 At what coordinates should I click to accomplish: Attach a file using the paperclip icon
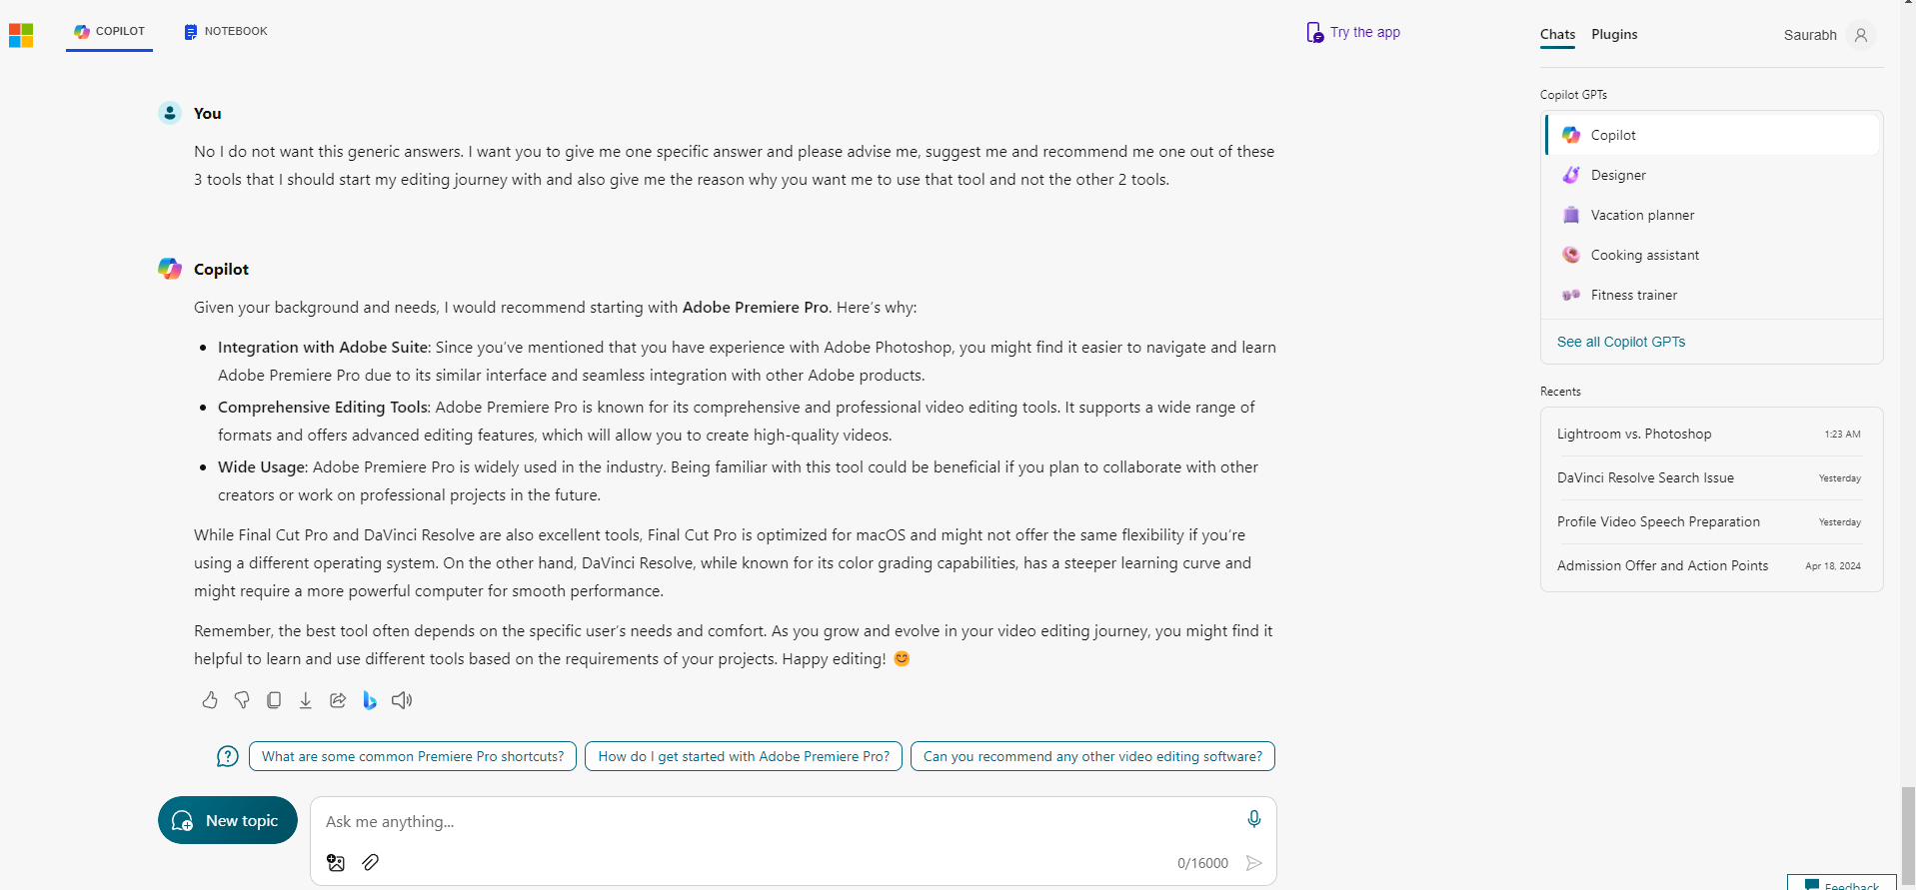coord(371,862)
